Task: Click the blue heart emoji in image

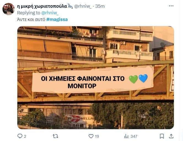Action: [x=143, y=78]
